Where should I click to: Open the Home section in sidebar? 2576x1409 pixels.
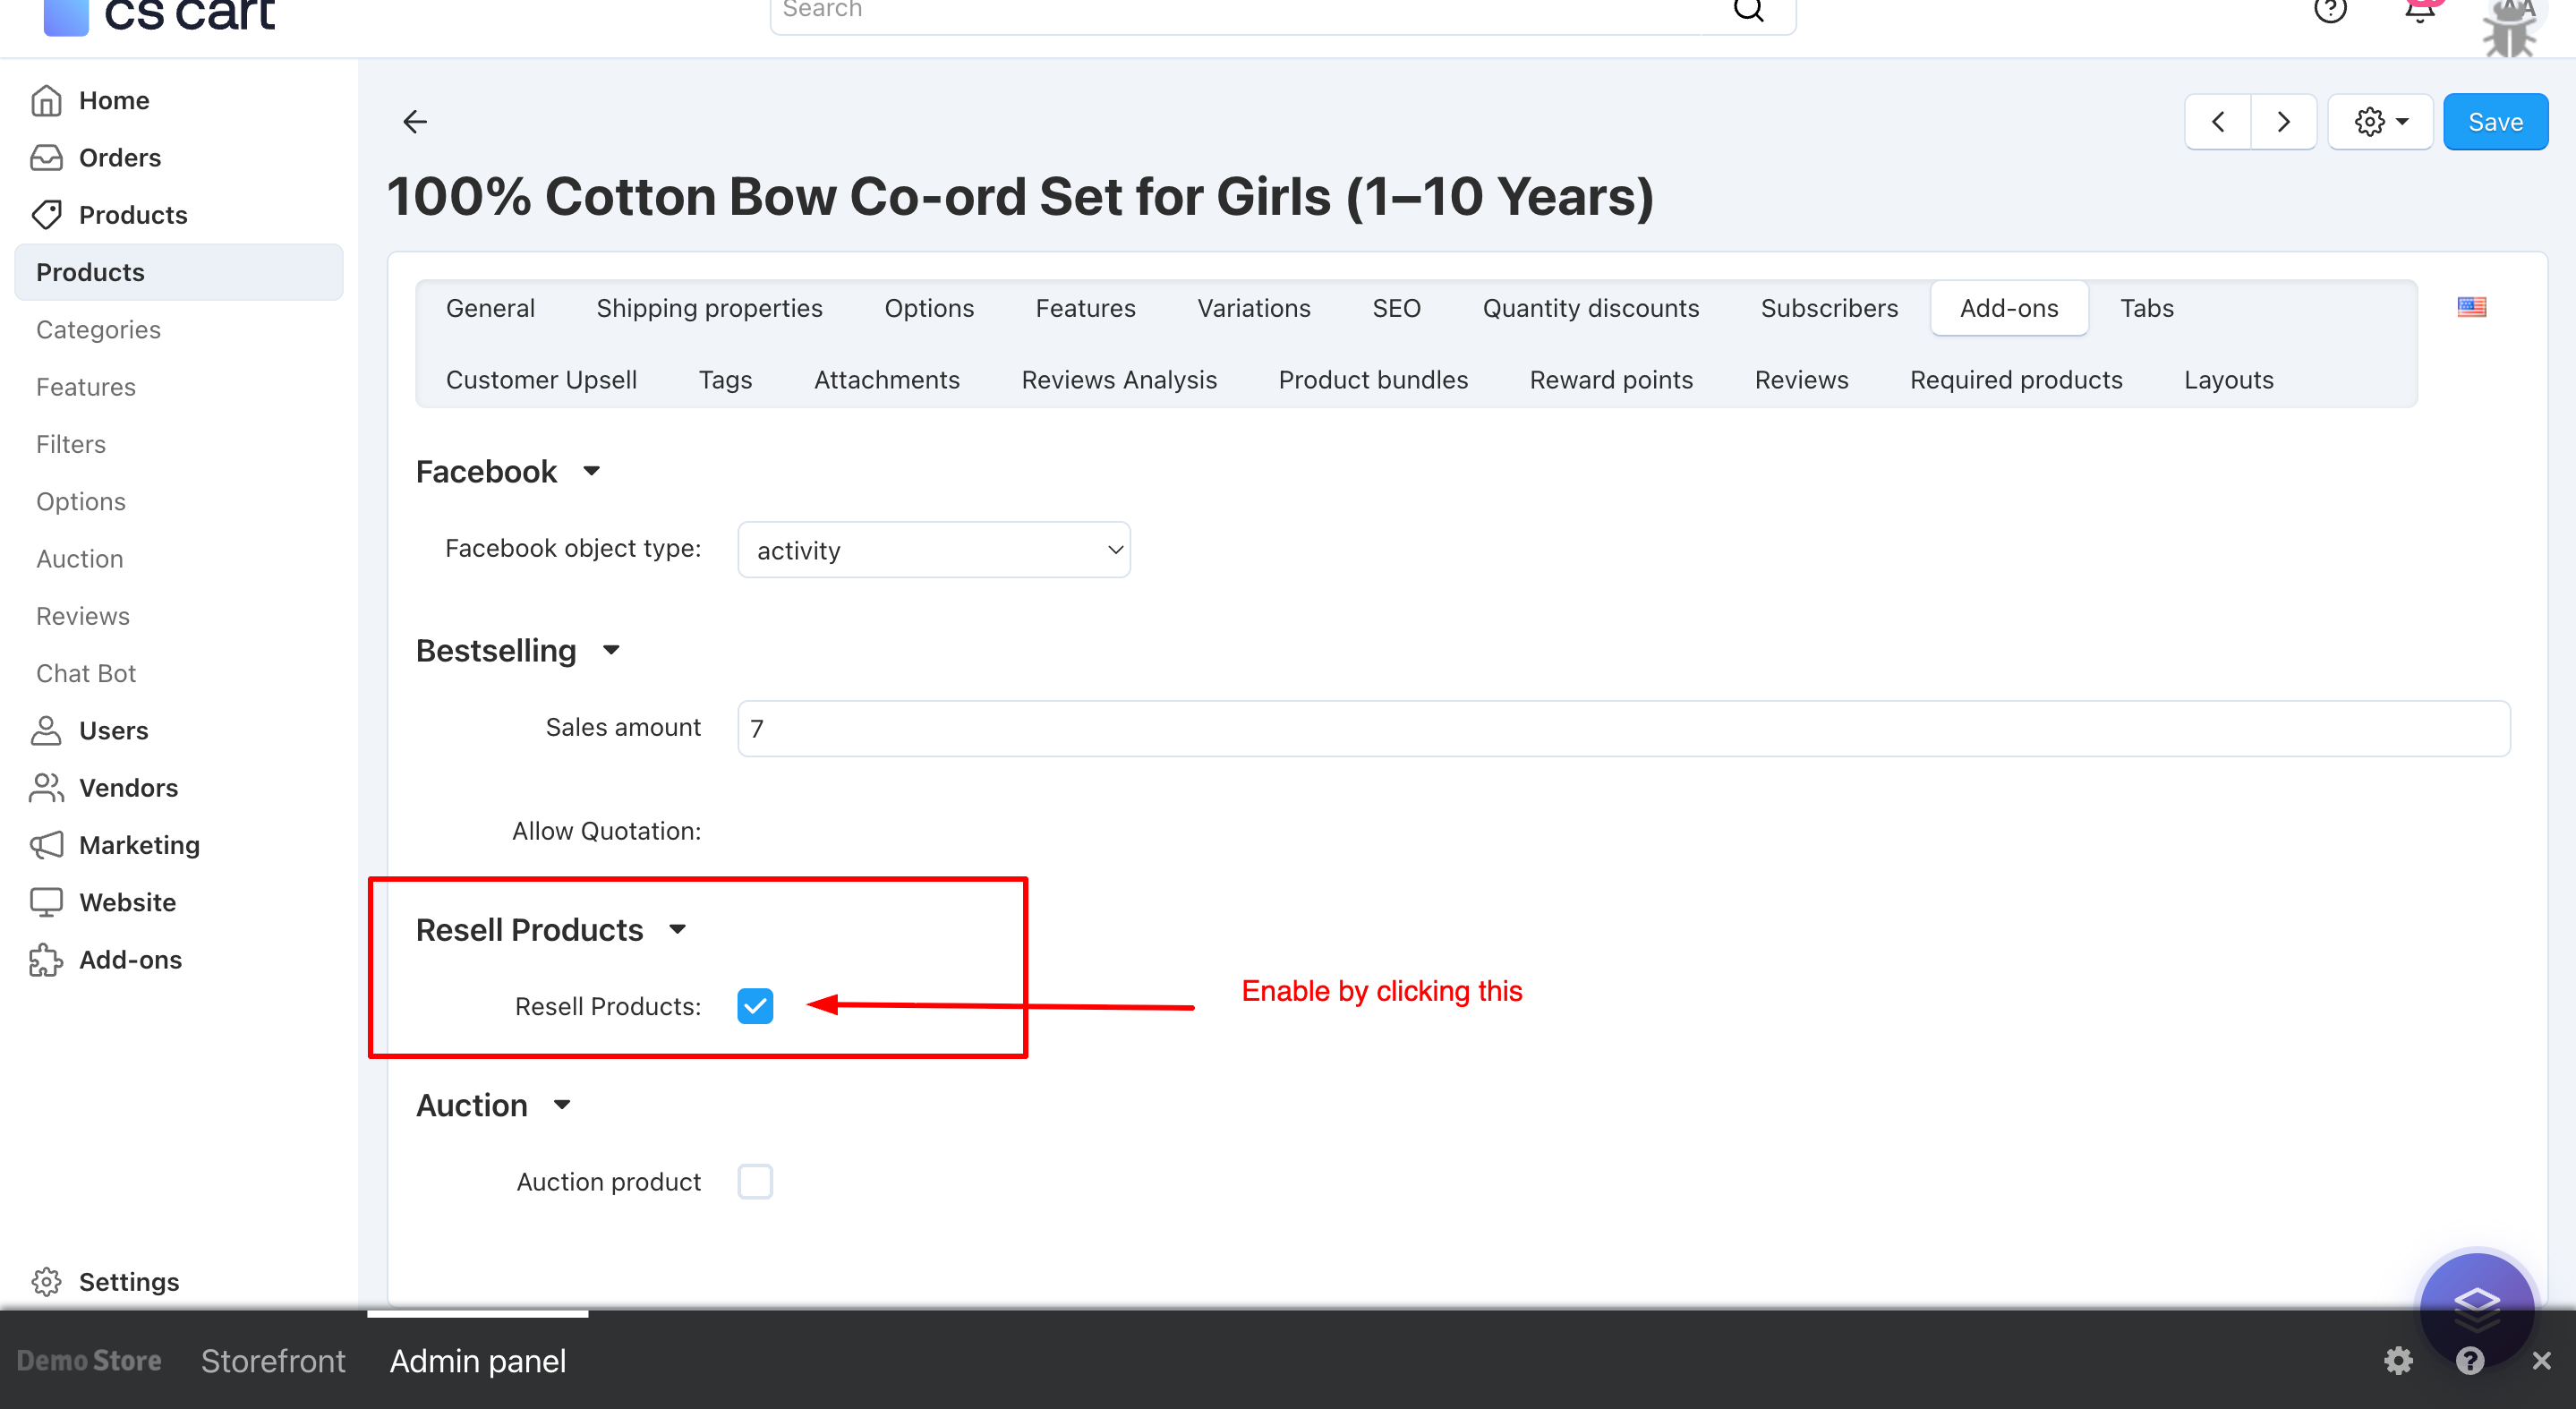[113, 99]
